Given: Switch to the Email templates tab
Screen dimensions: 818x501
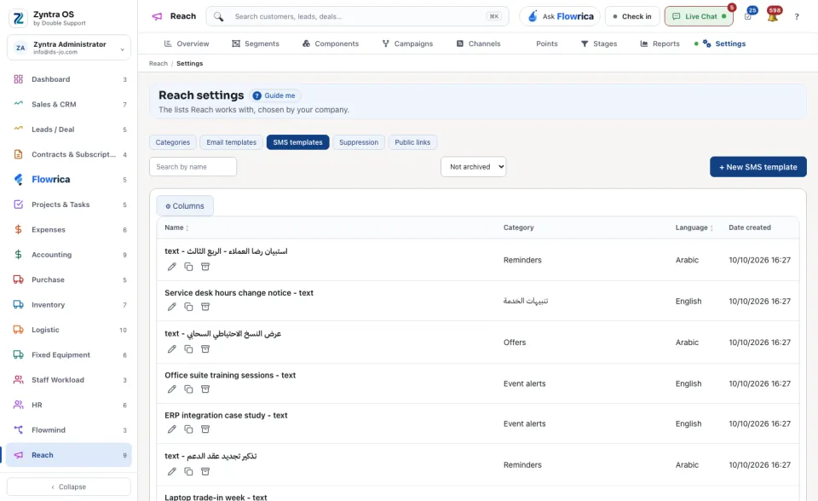Looking at the screenshot, I should [x=232, y=142].
